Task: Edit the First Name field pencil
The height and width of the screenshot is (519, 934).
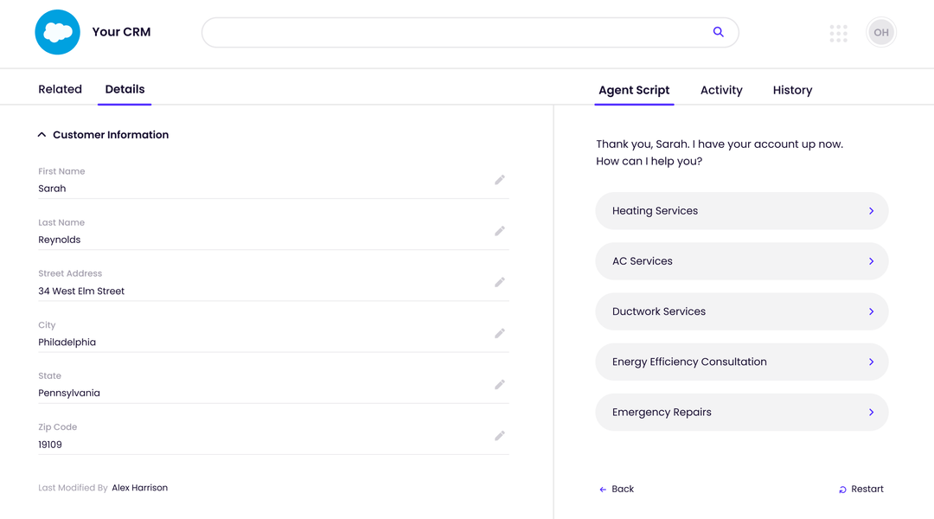Action: tap(500, 180)
